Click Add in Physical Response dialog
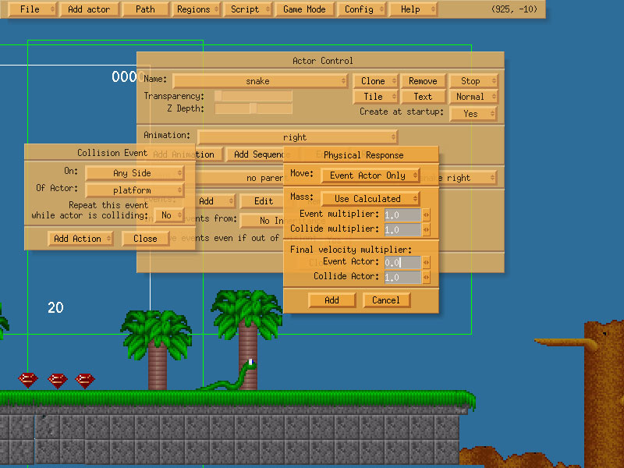This screenshot has width=624, height=468. click(332, 300)
